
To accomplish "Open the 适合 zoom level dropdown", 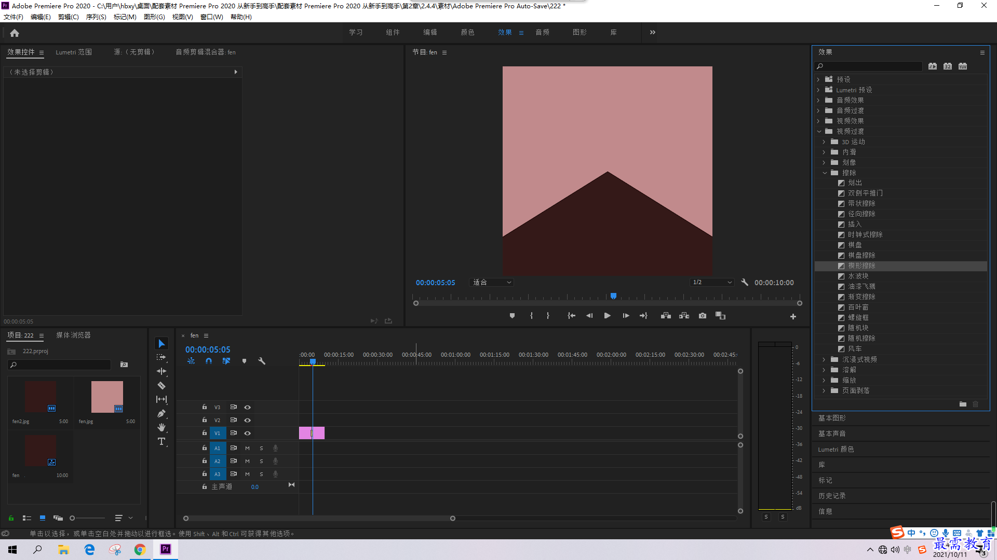I will (491, 283).
